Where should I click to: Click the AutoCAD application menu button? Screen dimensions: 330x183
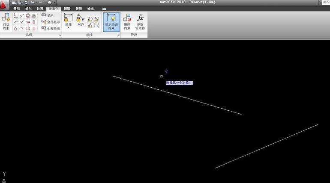click(x=5, y=3)
